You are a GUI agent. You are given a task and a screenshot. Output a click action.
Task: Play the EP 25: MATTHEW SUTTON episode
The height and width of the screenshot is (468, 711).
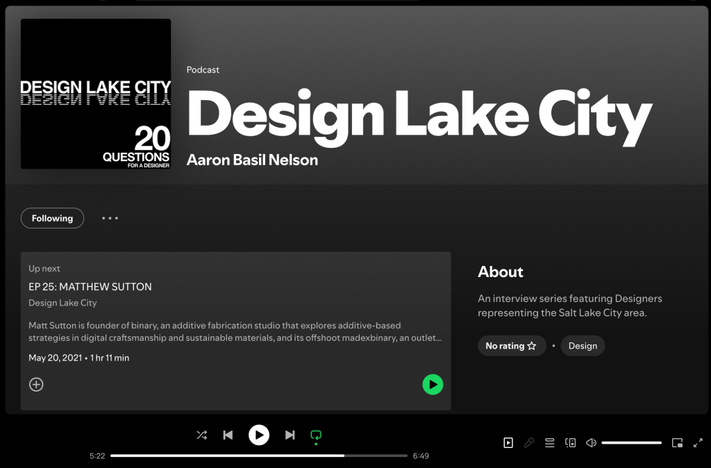point(433,385)
